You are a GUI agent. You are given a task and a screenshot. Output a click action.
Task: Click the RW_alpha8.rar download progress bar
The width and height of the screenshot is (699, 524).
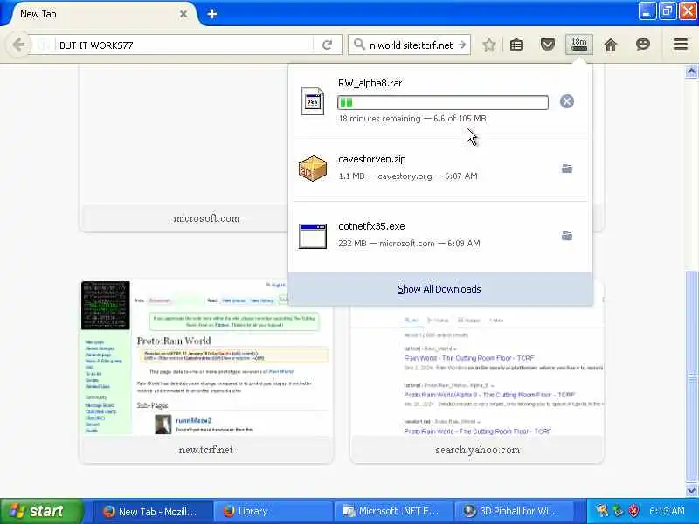coord(443,102)
